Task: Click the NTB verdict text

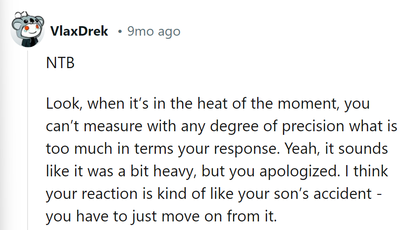Action: pyautogui.click(x=60, y=63)
